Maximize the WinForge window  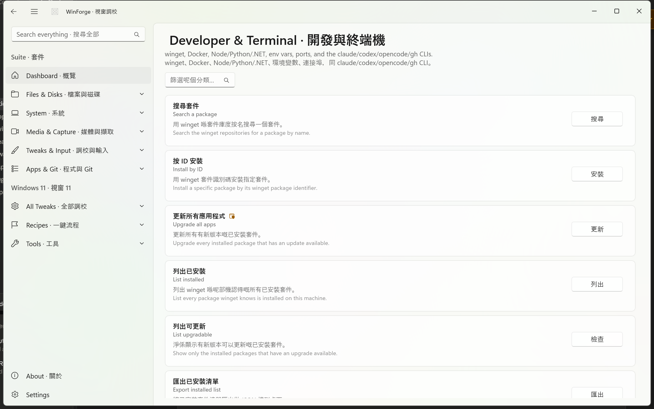tap(617, 11)
